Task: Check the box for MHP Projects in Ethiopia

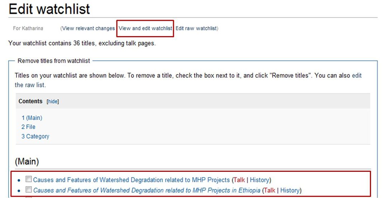Action: (29, 190)
